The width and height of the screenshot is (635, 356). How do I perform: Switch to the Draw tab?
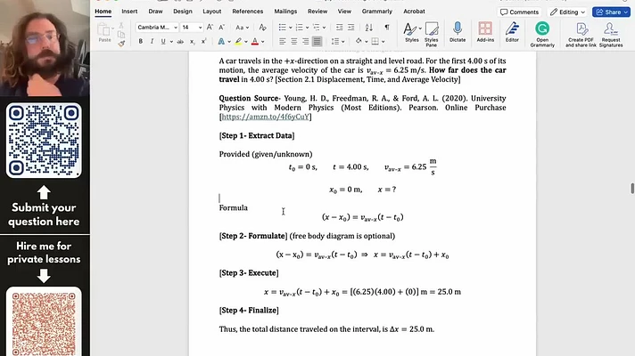point(155,12)
